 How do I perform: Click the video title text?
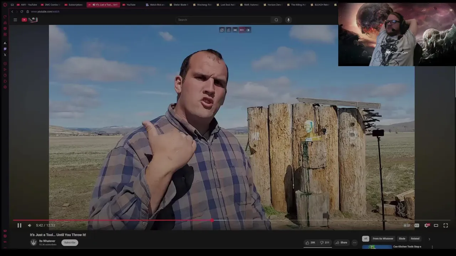point(58,235)
